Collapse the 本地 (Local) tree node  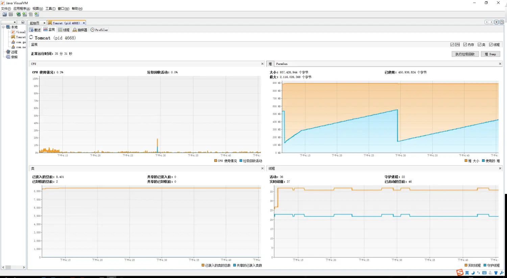tap(3, 27)
